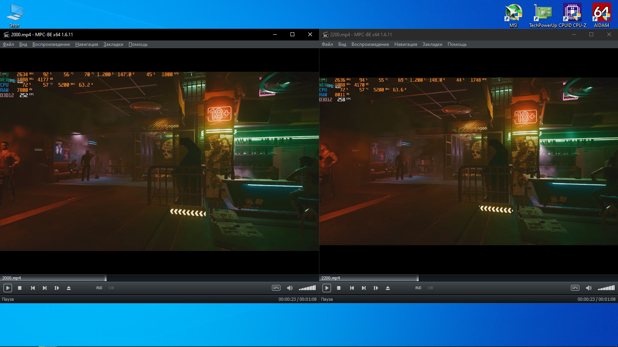This screenshot has width=618, height=347.
Task: Stop playback in the 2000.mp4 window
Action: click(20, 288)
